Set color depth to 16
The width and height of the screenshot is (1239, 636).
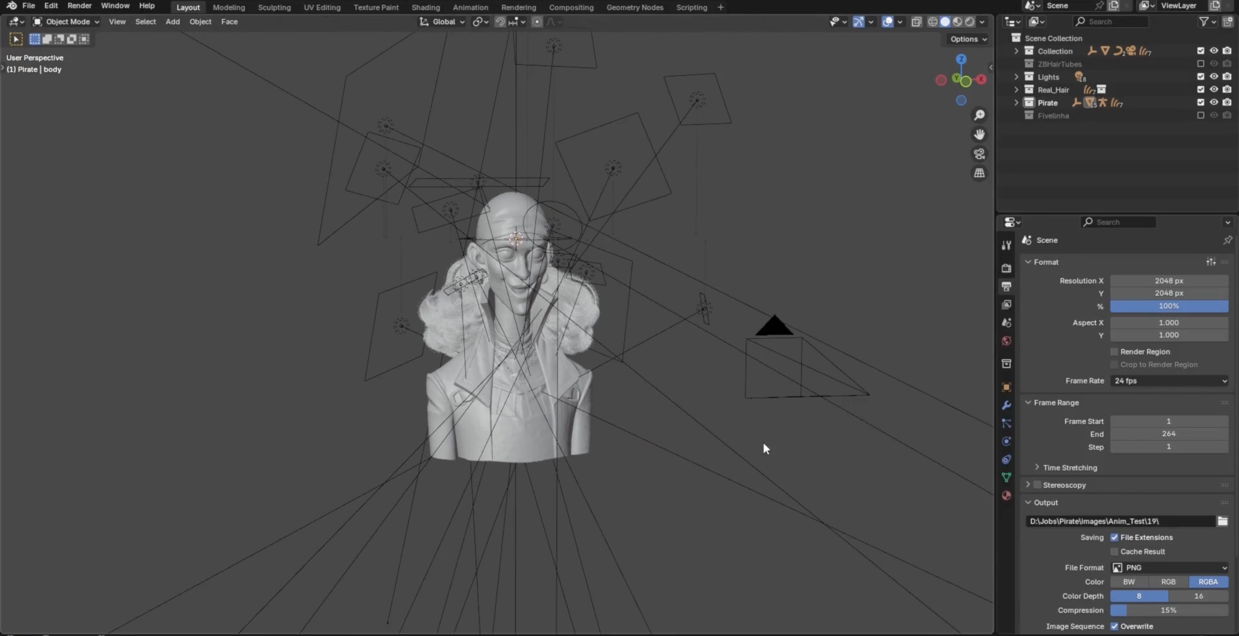(x=1198, y=596)
